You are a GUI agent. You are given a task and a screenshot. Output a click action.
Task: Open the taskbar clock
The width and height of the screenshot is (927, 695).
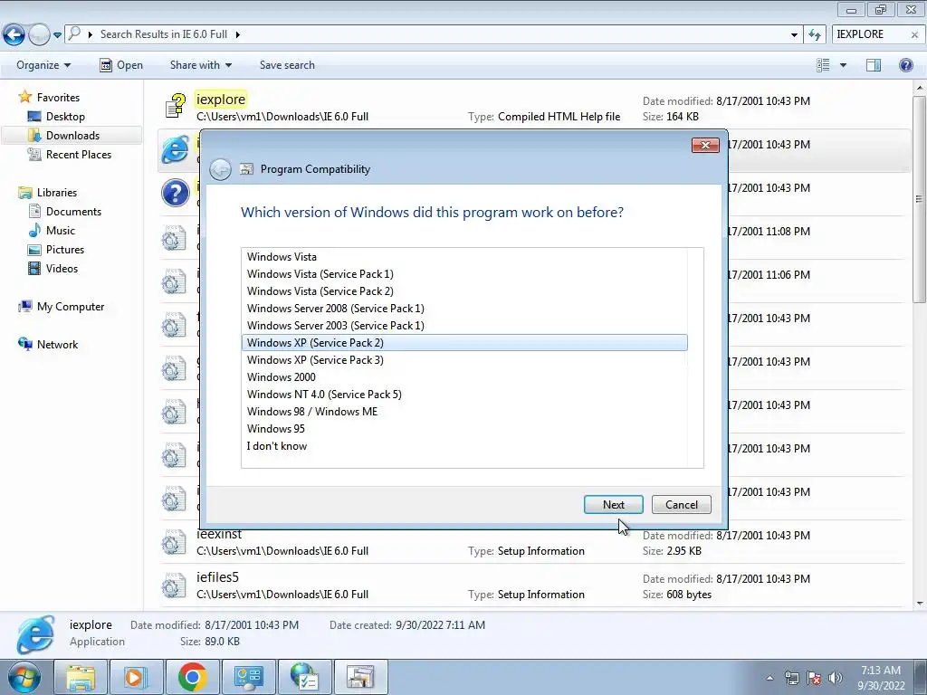881,678
